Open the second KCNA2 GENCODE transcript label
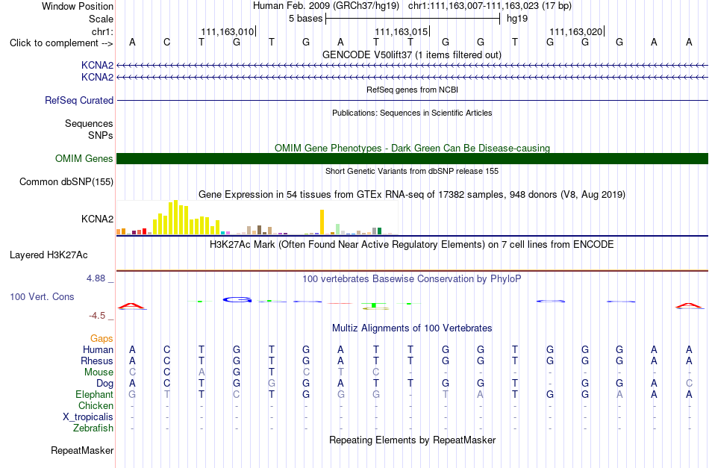The image size is (709, 468). pyautogui.click(x=97, y=77)
